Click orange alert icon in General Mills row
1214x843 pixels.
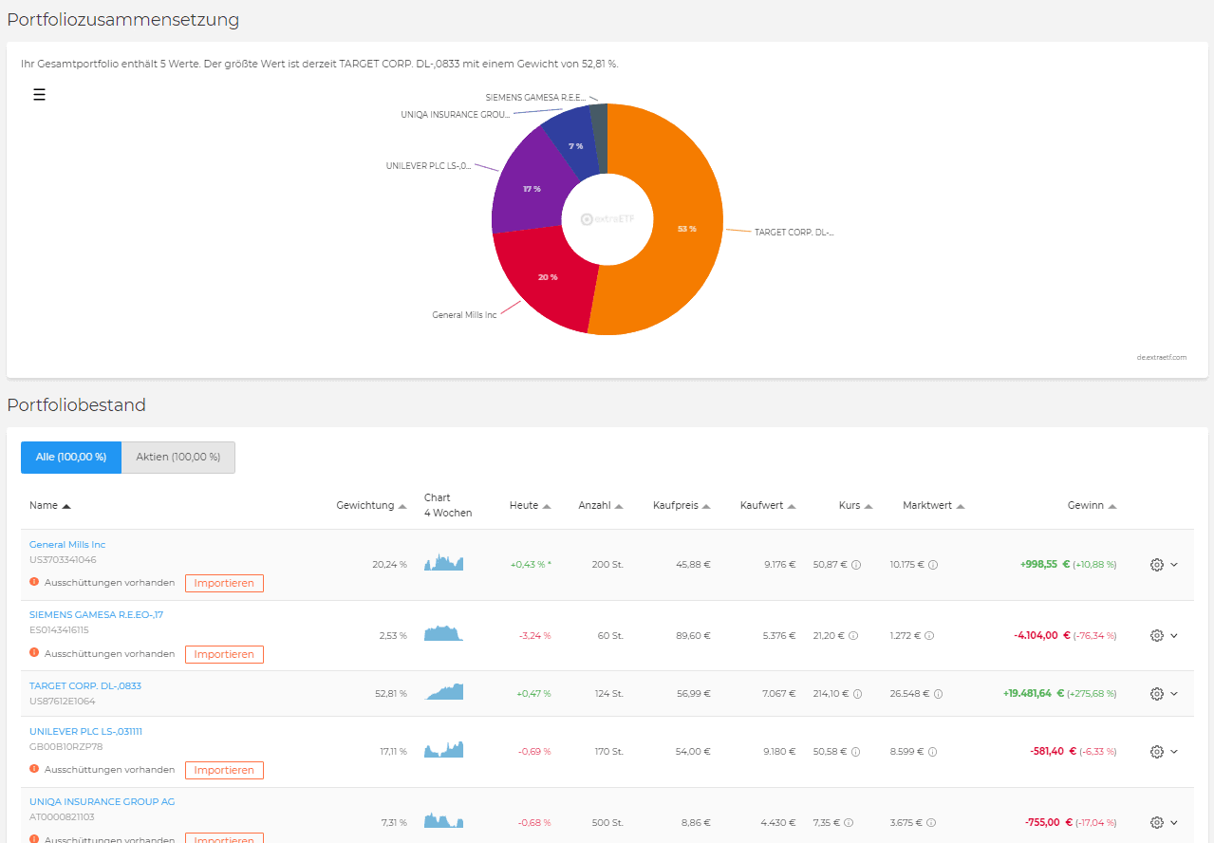pyautogui.click(x=34, y=582)
